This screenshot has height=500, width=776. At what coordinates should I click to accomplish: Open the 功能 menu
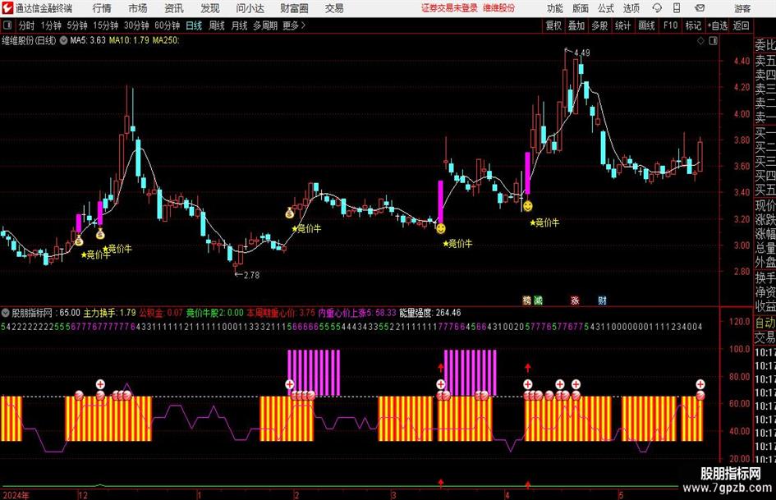[x=555, y=8]
